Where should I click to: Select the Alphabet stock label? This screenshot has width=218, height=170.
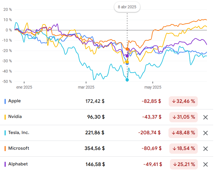[18, 164]
